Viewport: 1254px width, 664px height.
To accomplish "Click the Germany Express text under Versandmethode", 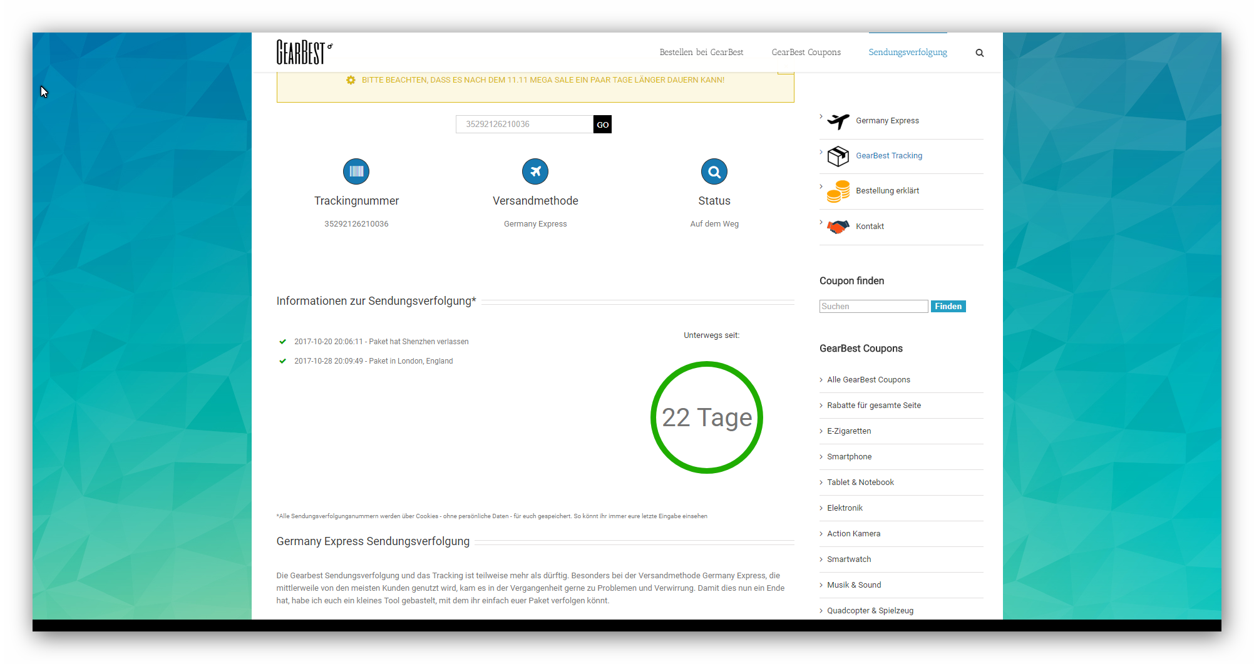I will click(535, 224).
